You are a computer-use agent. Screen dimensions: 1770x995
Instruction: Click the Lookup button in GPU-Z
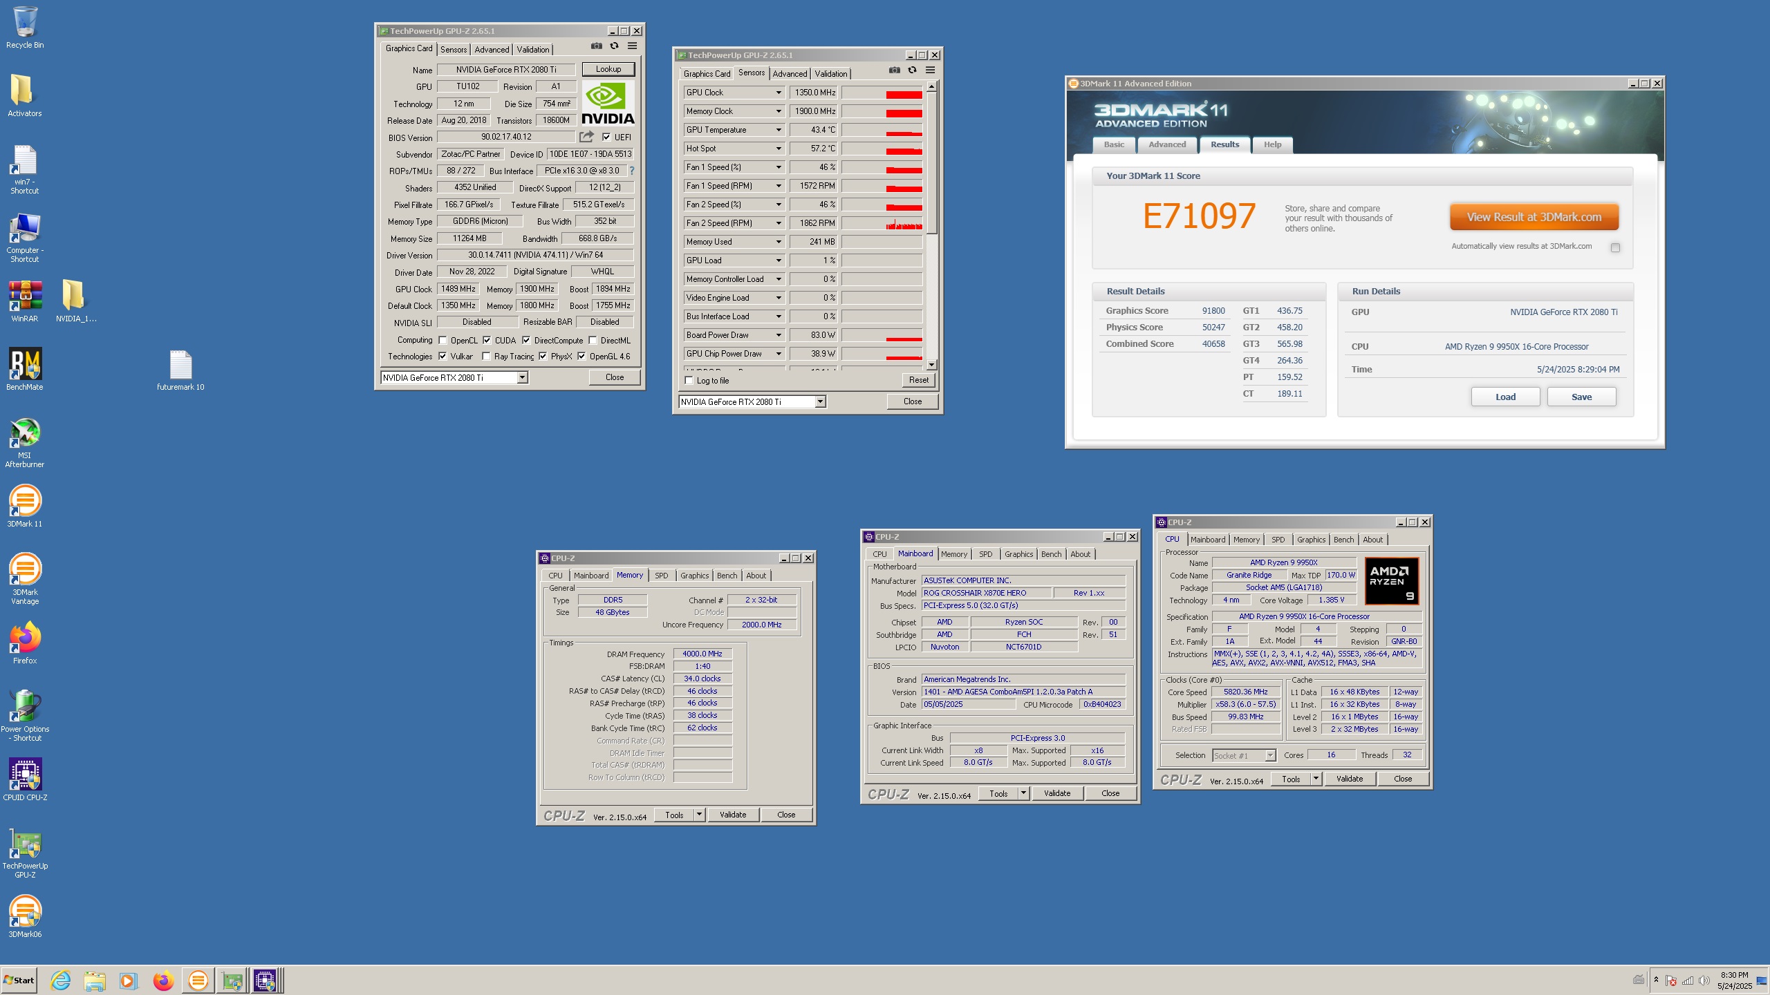(608, 69)
